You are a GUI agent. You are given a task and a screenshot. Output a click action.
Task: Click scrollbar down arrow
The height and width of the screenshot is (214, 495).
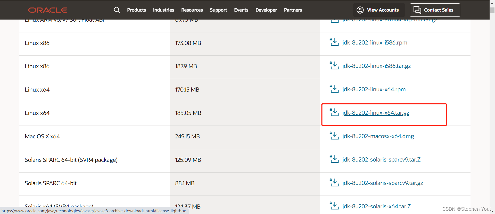tap(492, 211)
